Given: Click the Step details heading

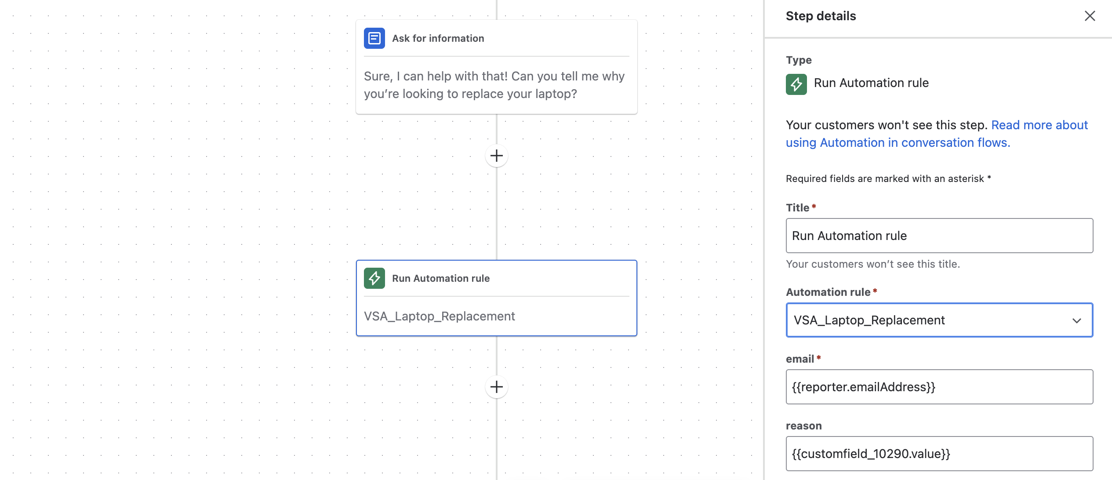Looking at the screenshot, I should coord(821,16).
